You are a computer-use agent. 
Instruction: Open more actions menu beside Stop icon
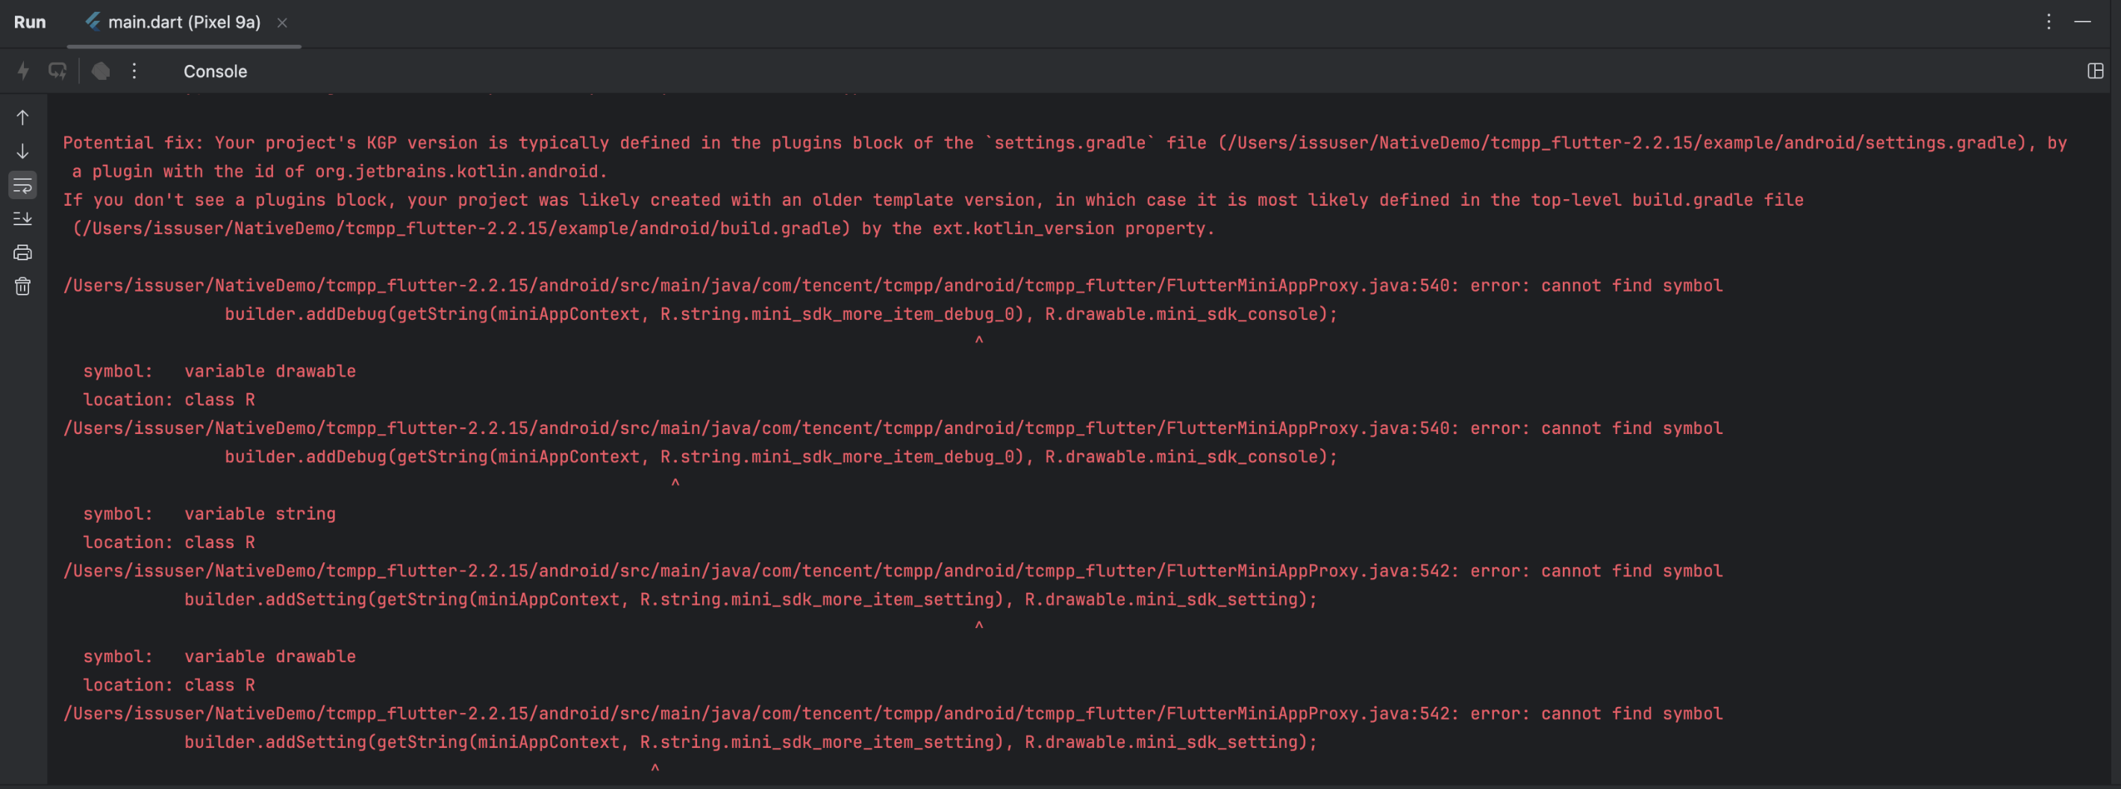tap(134, 72)
